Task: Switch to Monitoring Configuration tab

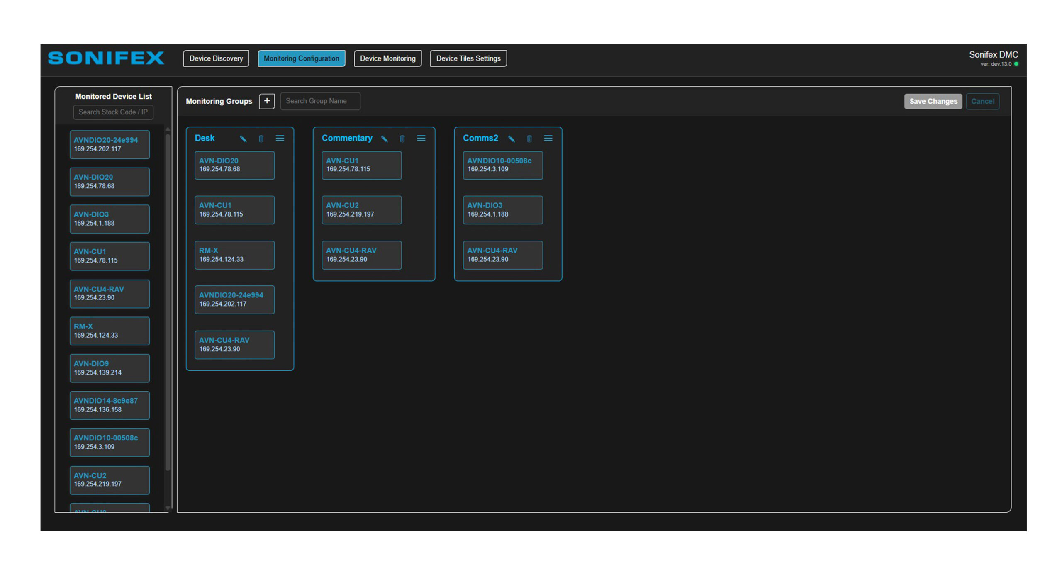Action: point(301,58)
